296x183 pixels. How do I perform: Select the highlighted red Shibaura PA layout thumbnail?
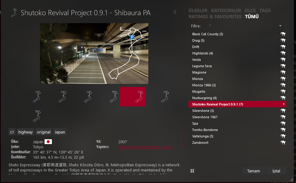pyautogui.click(x=132, y=96)
